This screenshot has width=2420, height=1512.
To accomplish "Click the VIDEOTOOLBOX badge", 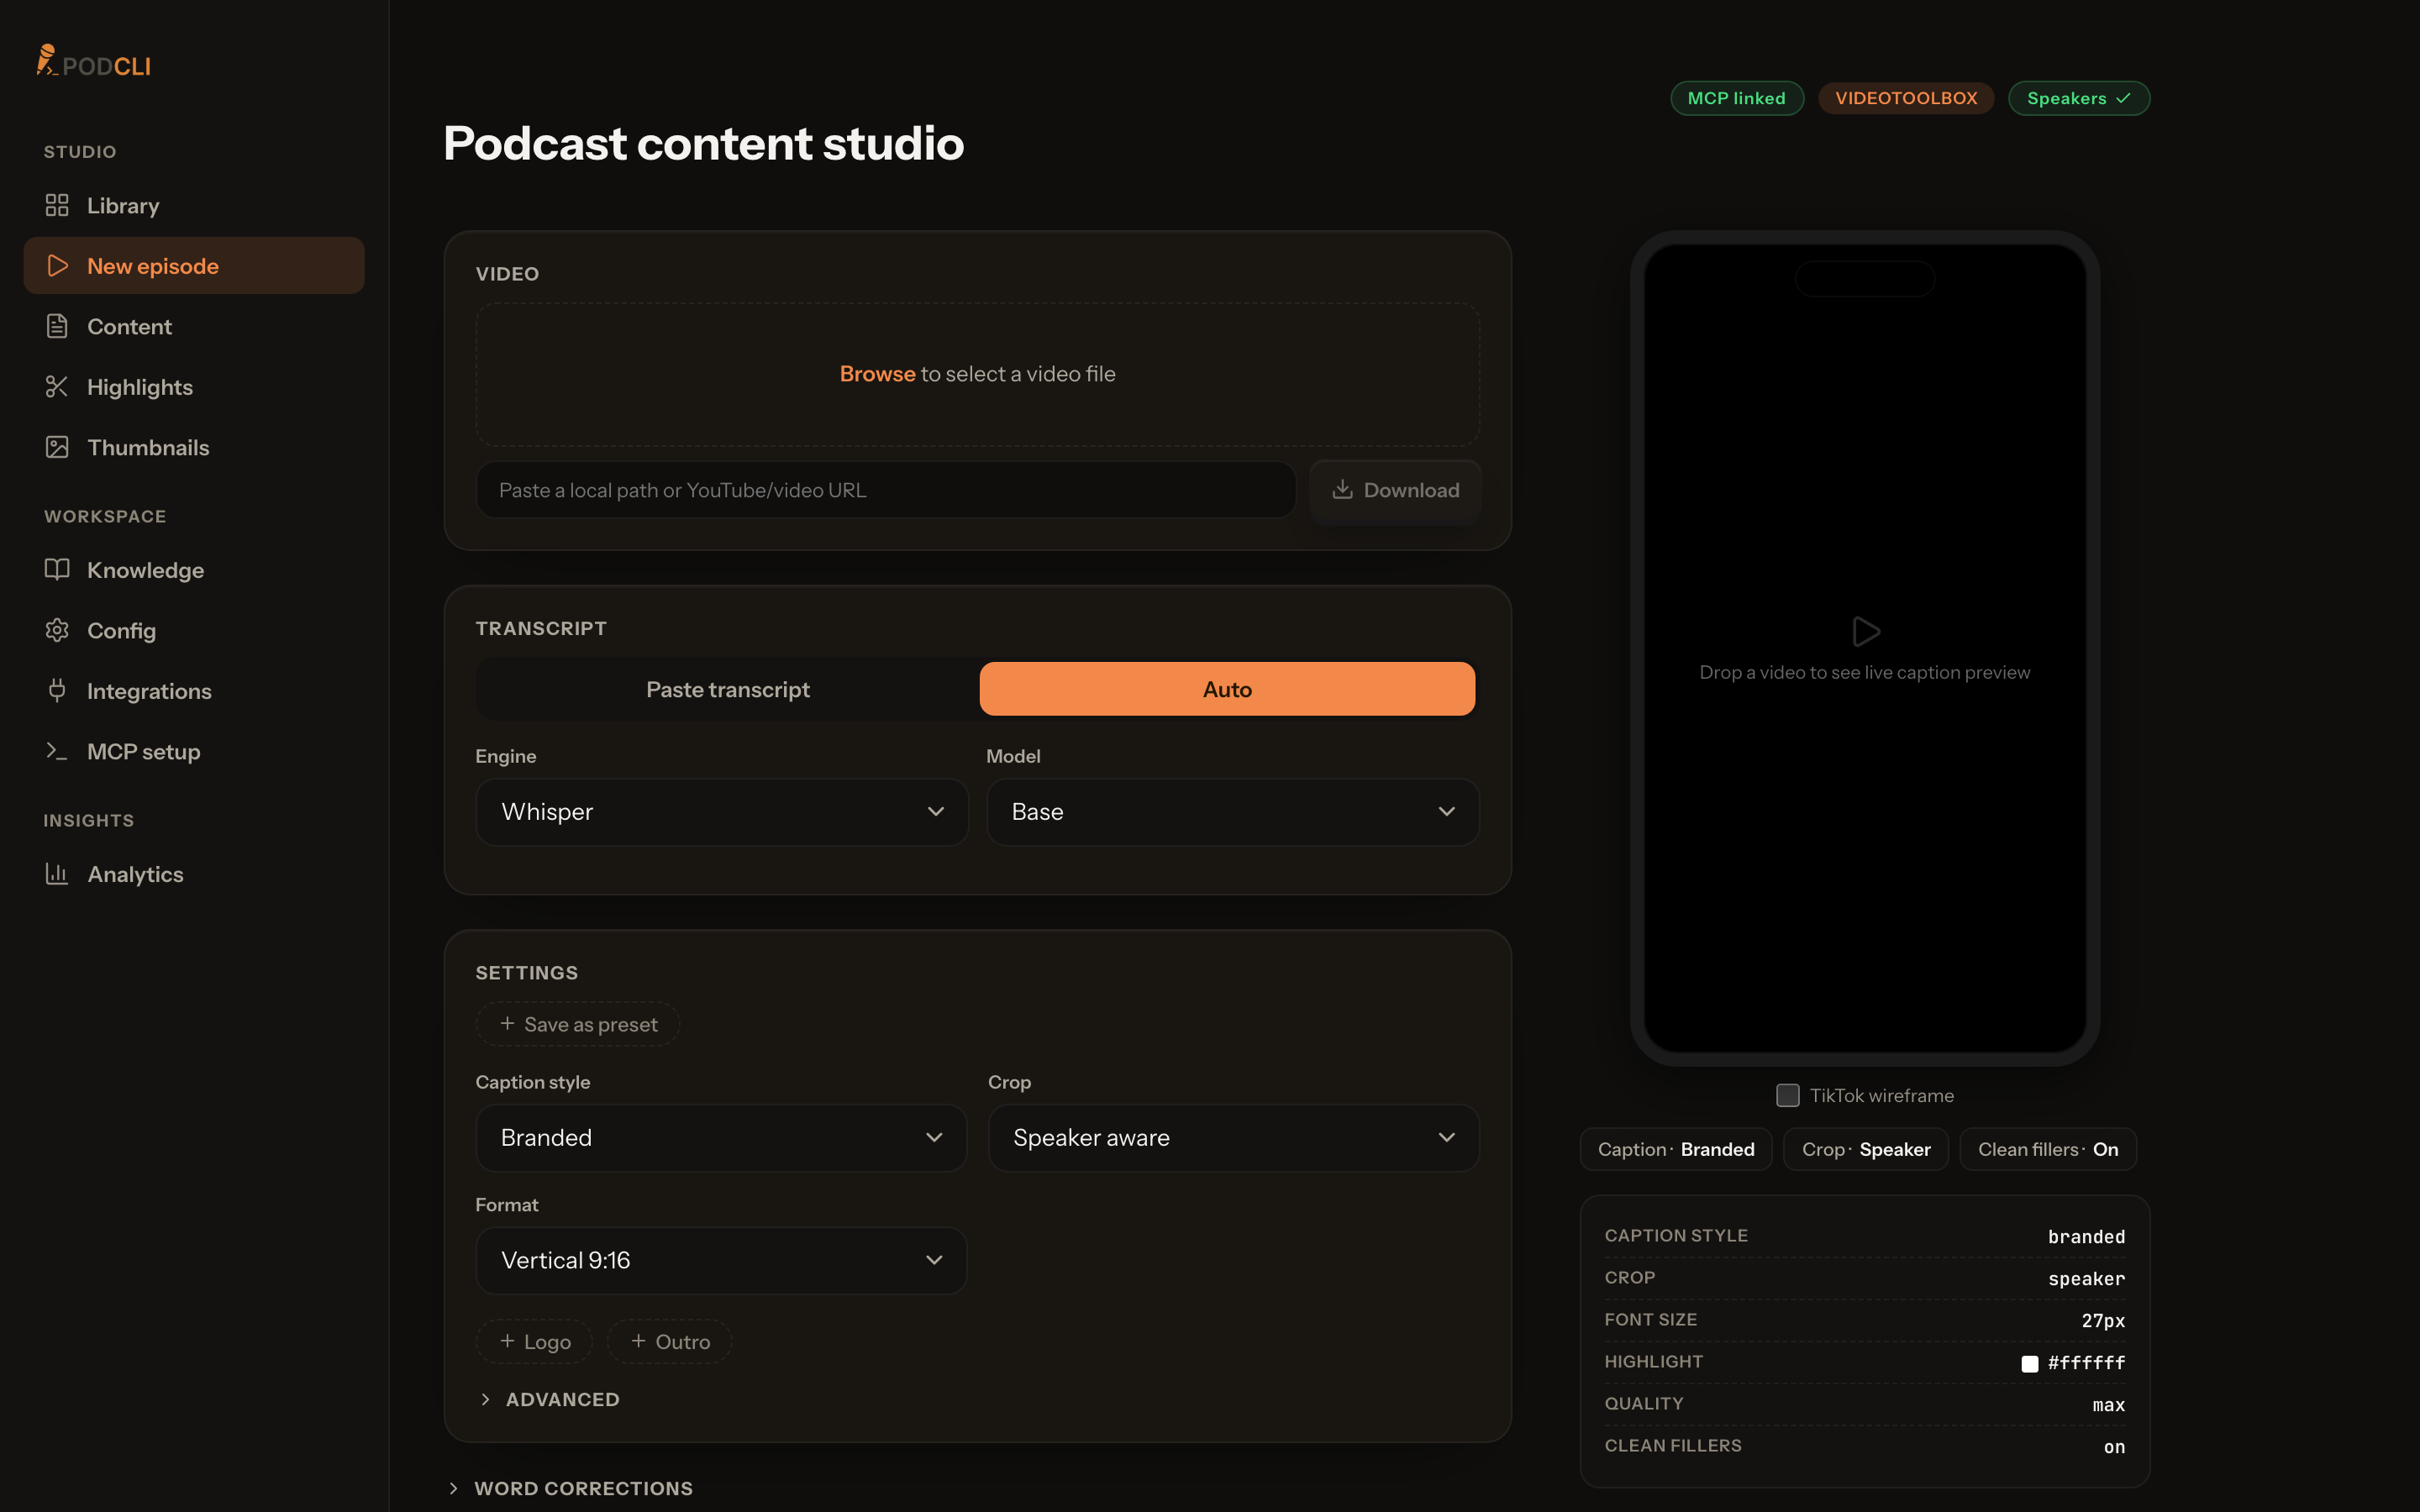I will 1906,98.
